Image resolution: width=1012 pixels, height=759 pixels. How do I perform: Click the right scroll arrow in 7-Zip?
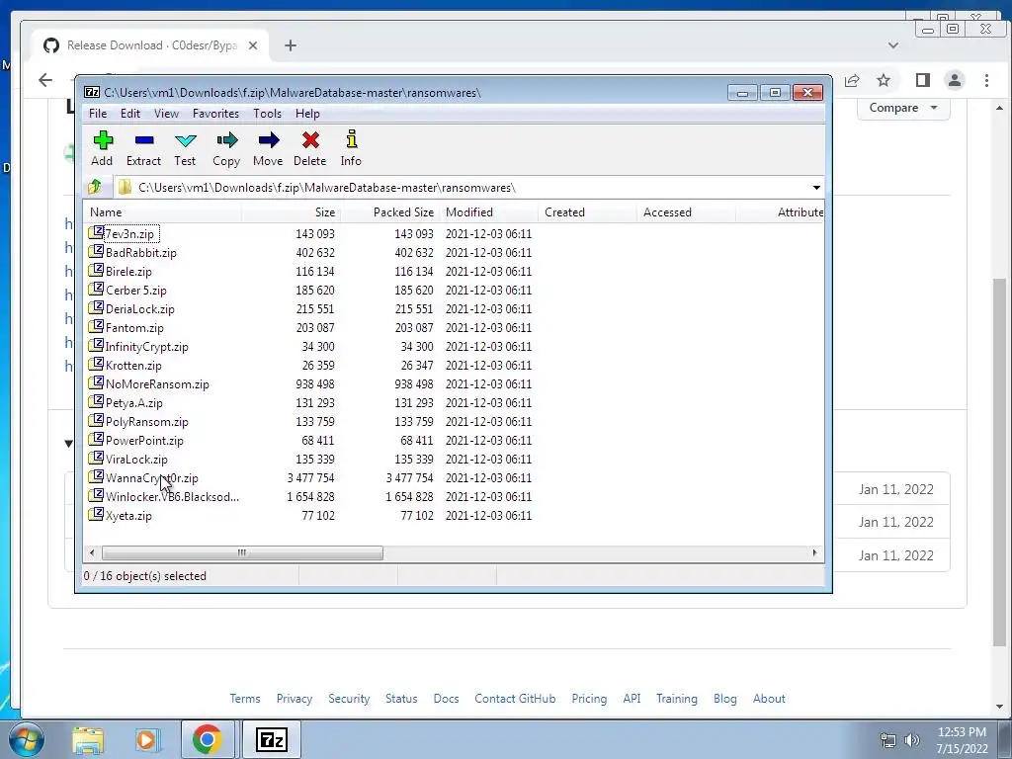814,552
